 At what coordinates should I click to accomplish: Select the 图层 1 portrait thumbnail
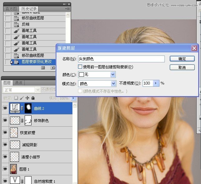(x=13, y=169)
